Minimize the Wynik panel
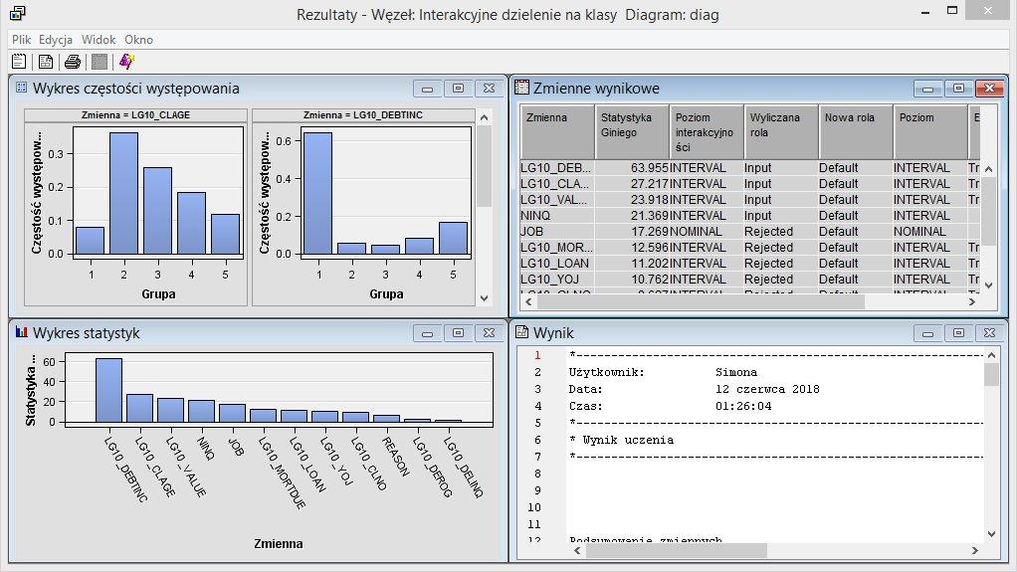The height and width of the screenshot is (572, 1017). [928, 332]
